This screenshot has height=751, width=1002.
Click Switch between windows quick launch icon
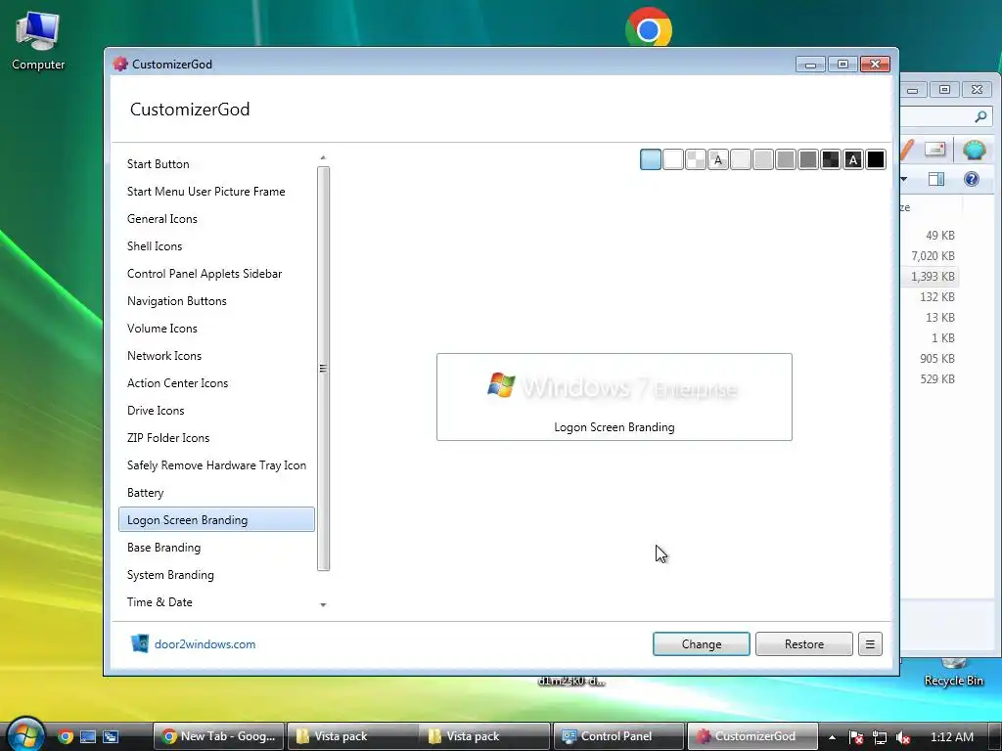pos(111,736)
